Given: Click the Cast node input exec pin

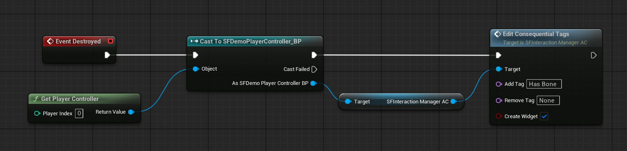Looking at the screenshot, I should pos(195,55).
